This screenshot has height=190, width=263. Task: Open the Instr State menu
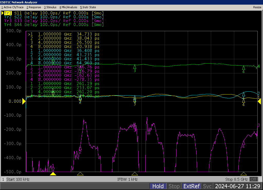tap(88, 7)
